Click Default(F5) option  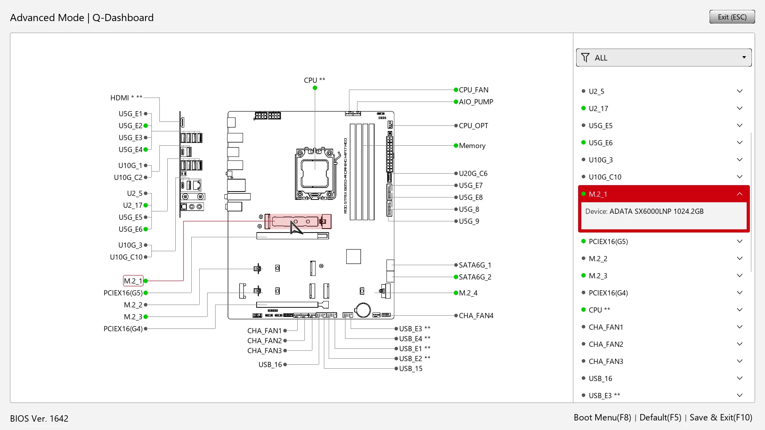click(660, 418)
